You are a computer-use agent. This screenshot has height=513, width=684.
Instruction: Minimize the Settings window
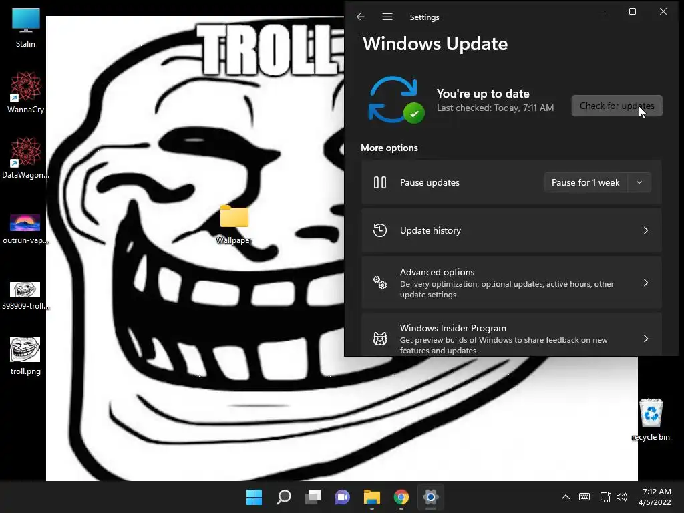[602, 11]
